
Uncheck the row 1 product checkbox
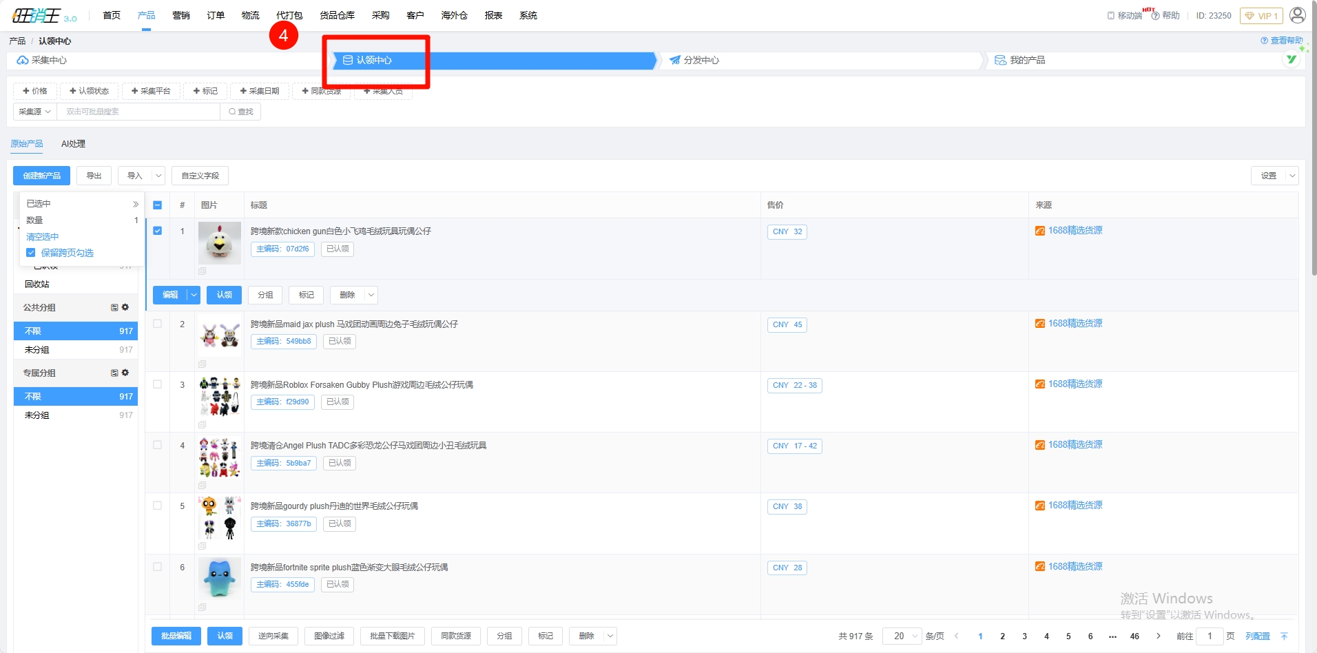pyautogui.click(x=158, y=231)
